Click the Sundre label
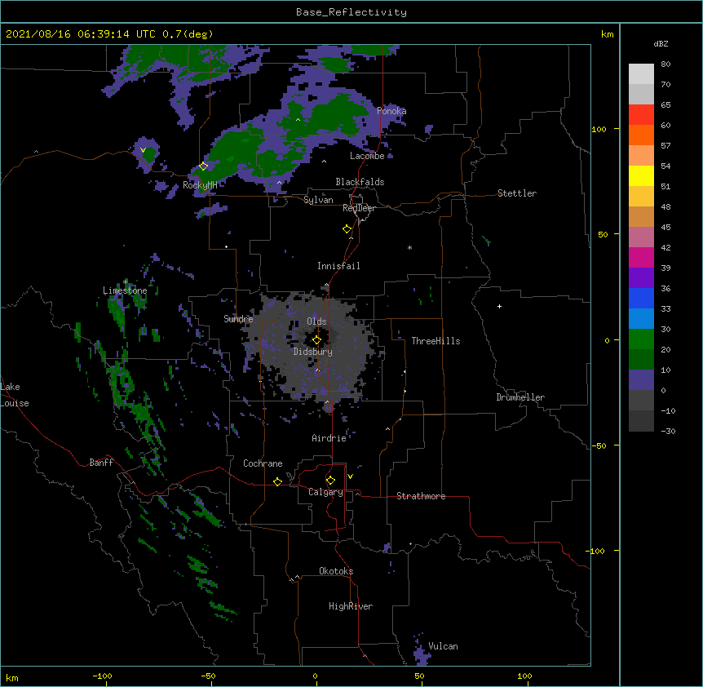This screenshot has height=687, width=703. click(x=238, y=319)
